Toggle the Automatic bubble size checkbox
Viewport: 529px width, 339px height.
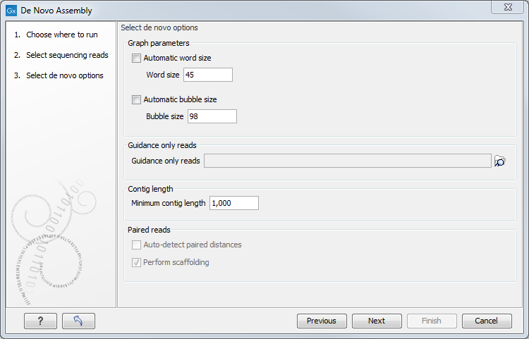[137, 100]
